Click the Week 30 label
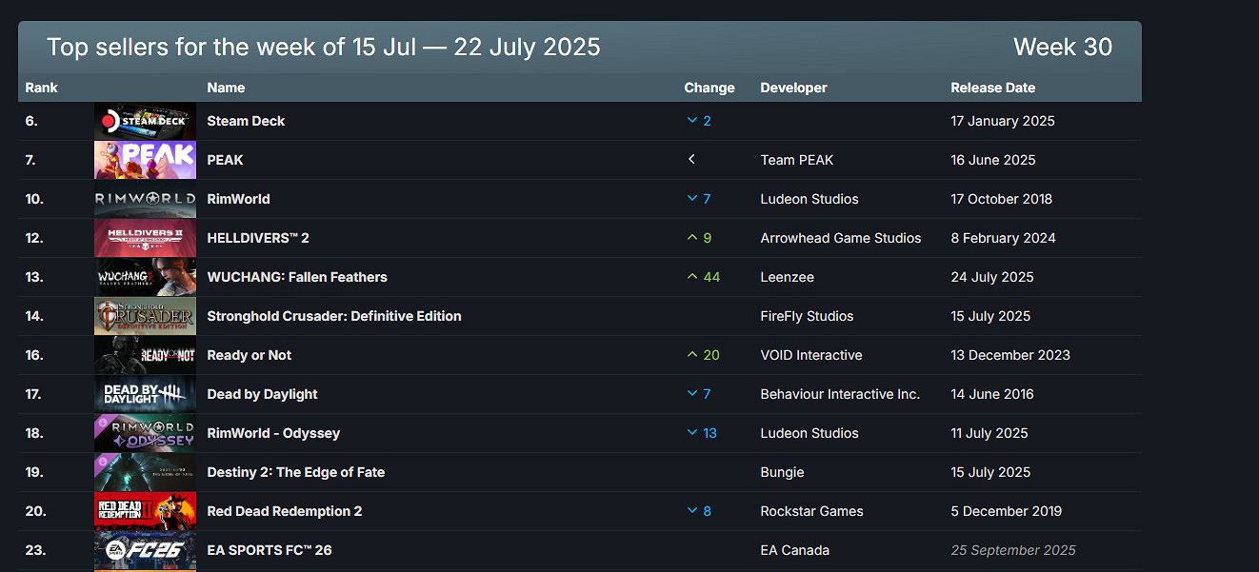 (1063, 46)
